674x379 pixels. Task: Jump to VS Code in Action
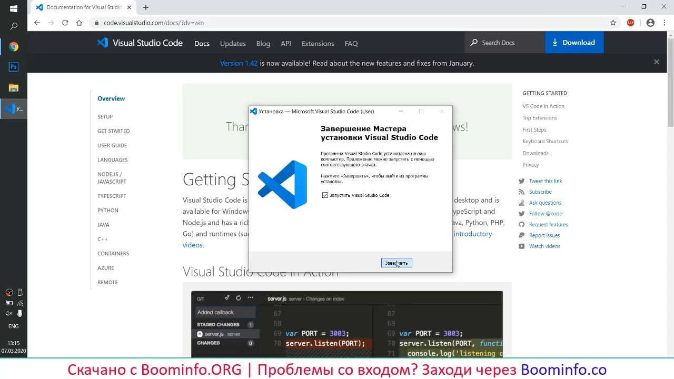point(543,106)
